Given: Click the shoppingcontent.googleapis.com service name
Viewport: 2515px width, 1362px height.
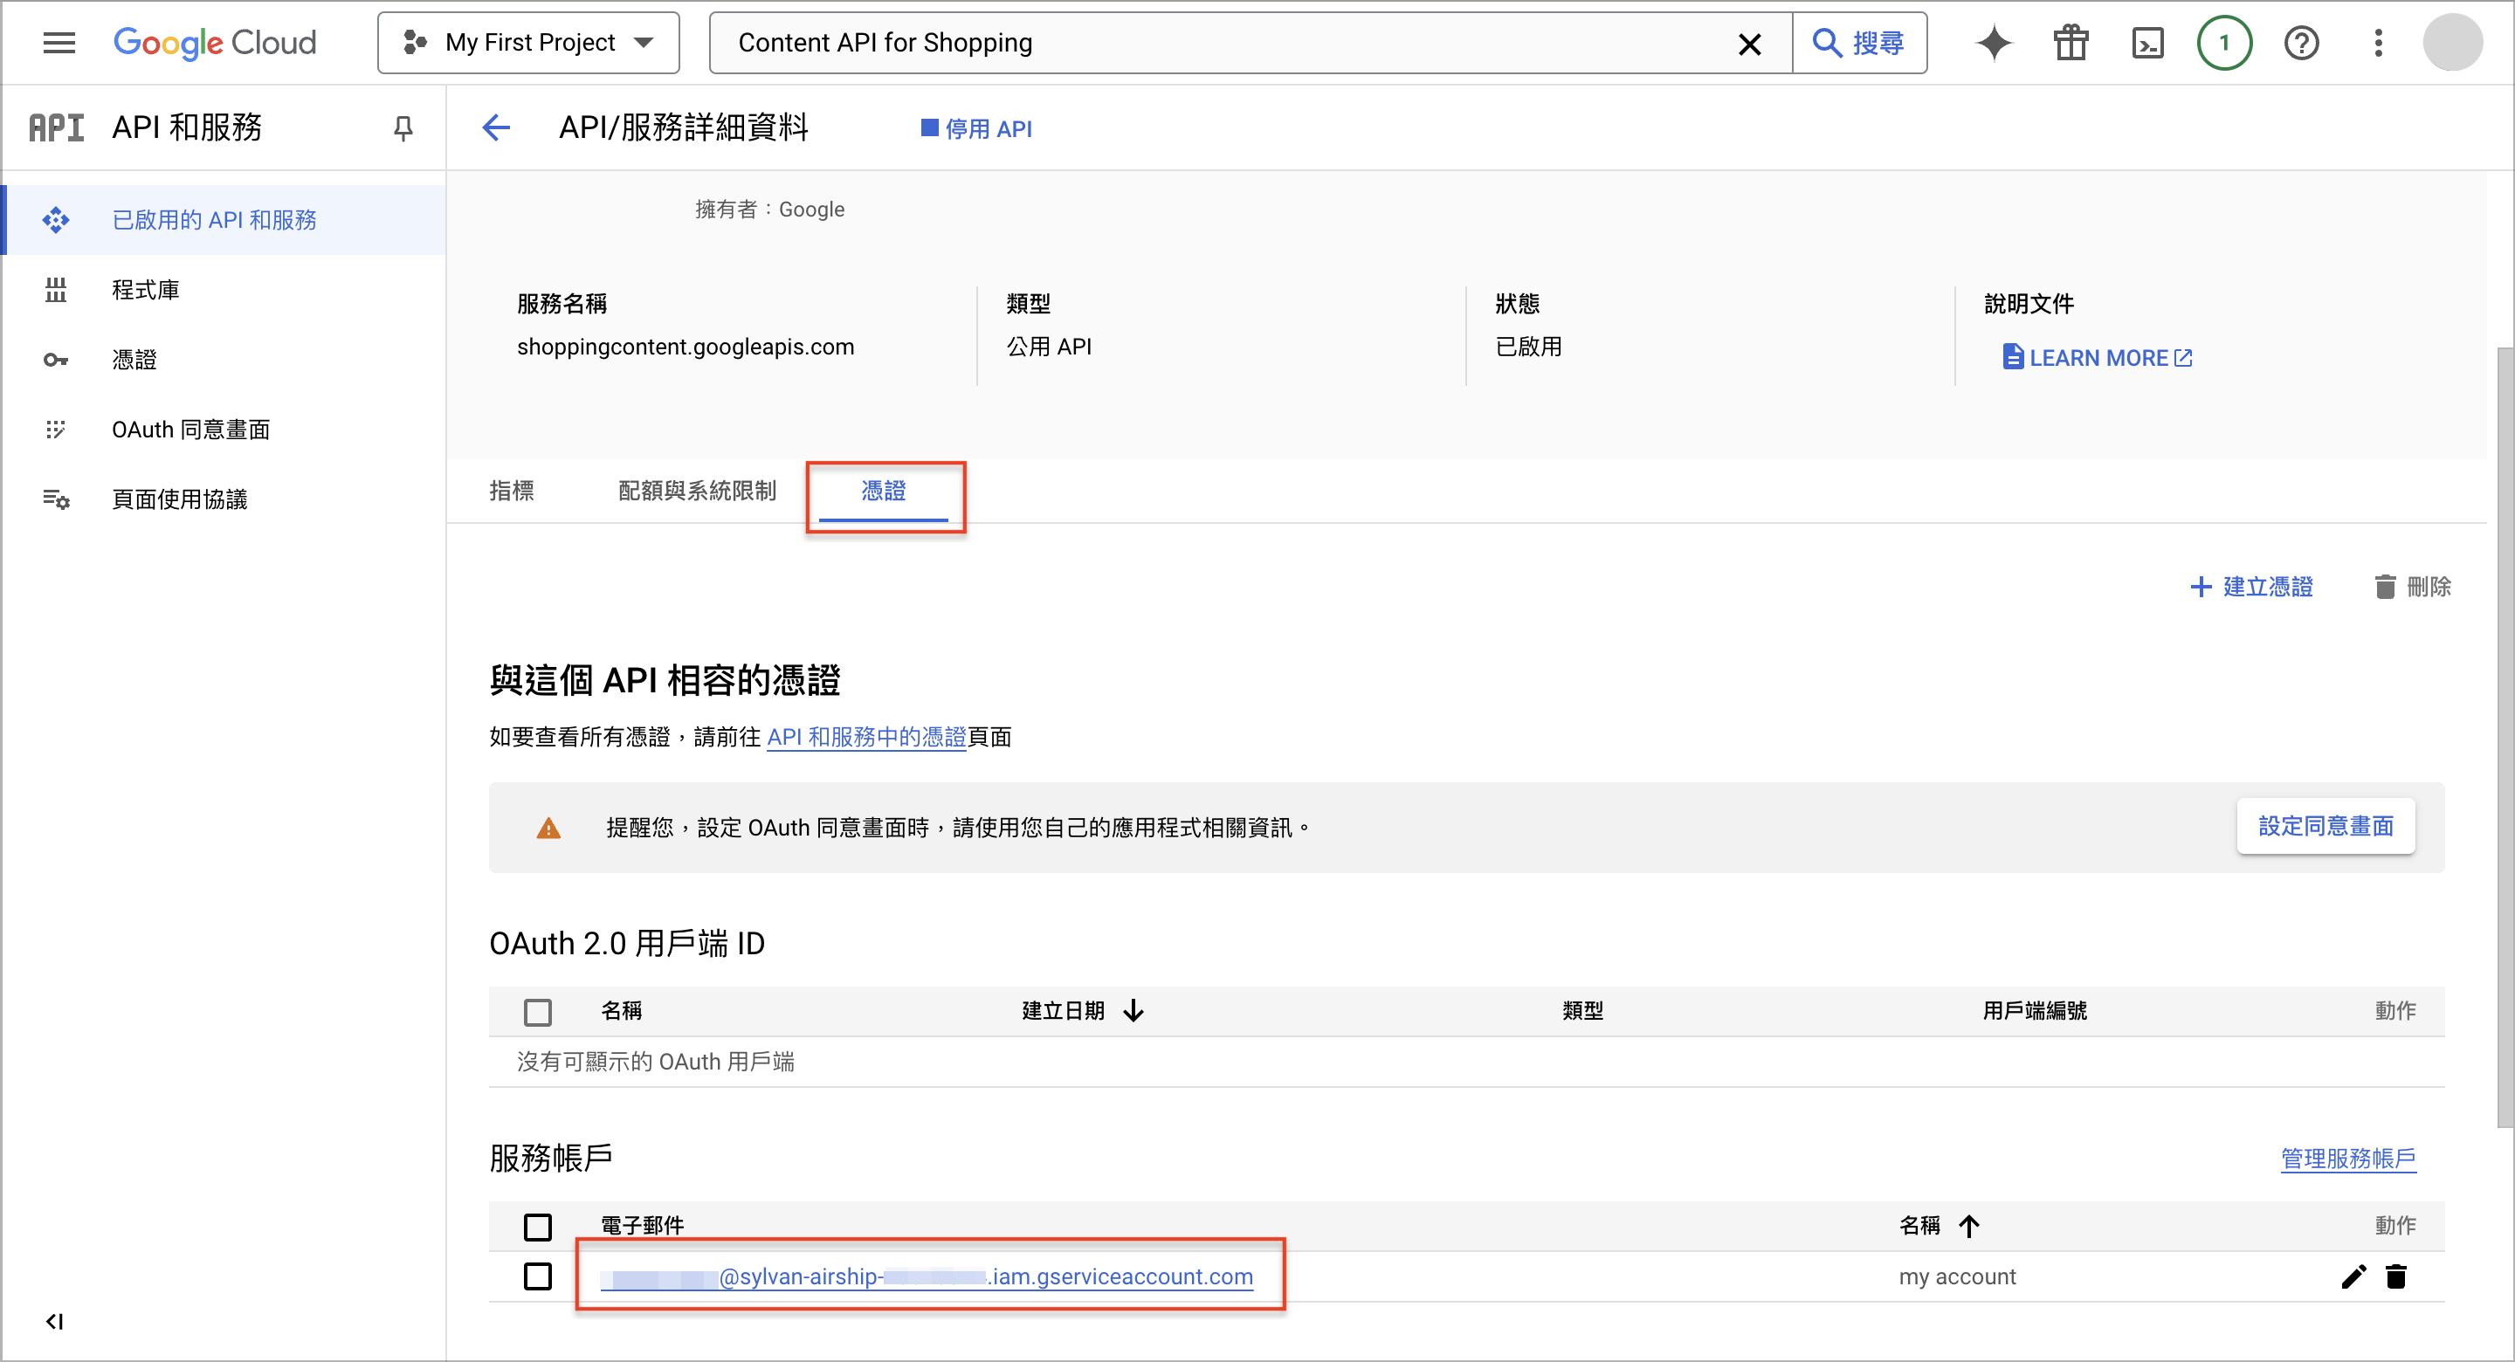Looking at the screenshot, I should [x=686, y=347].
